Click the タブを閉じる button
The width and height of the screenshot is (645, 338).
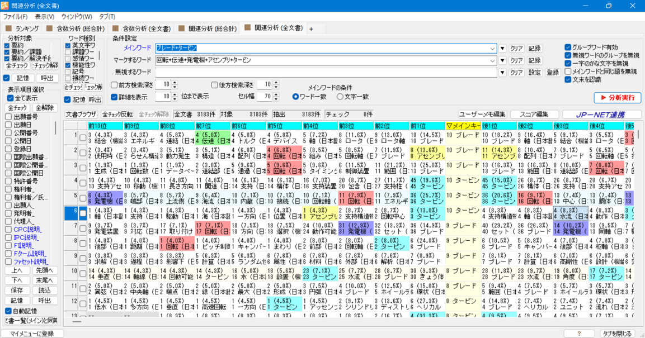616,334
